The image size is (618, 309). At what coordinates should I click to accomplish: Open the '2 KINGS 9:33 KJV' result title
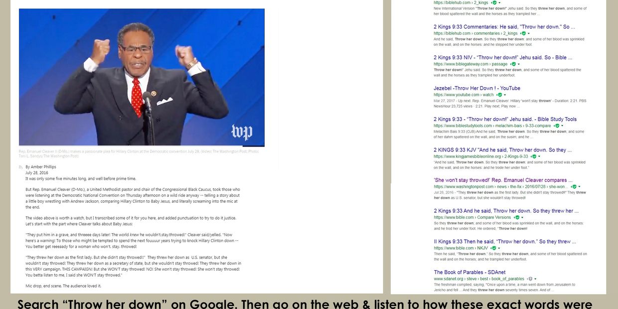point(503,150)
